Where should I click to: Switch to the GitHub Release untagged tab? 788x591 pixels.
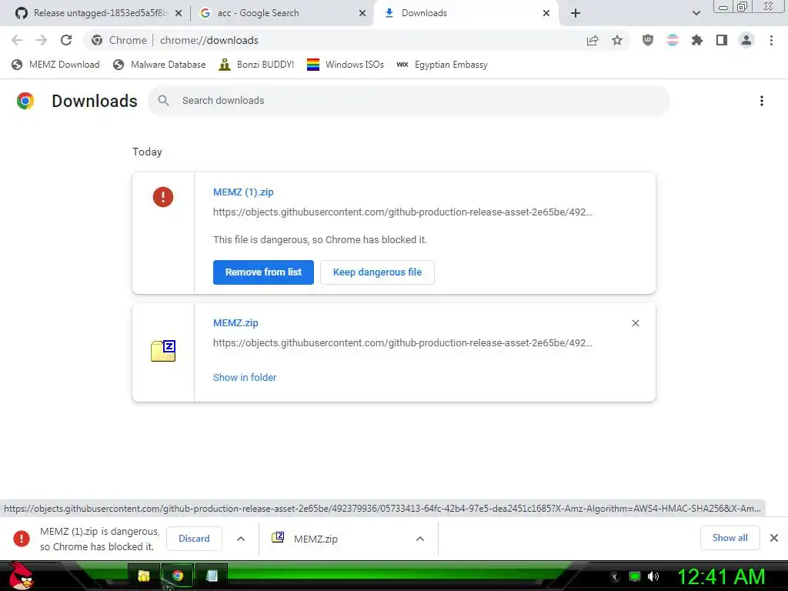(x=98, y=13)
